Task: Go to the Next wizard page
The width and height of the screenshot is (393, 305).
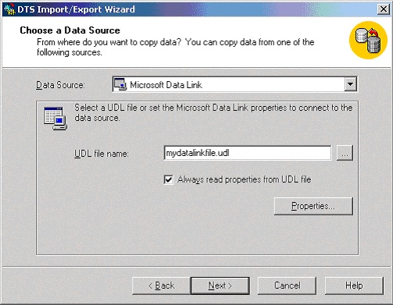Action: point(220,285)
